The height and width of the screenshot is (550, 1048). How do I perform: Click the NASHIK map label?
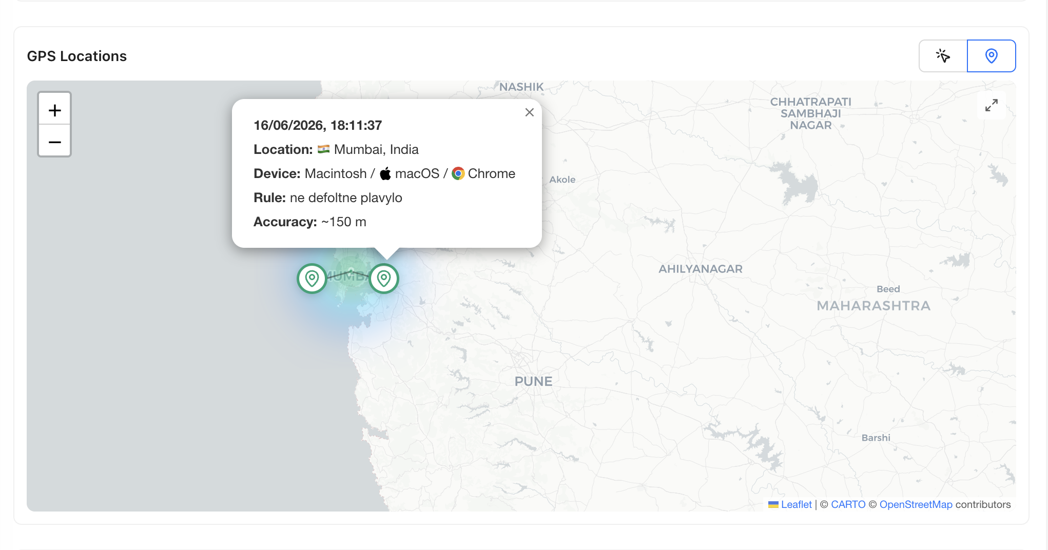(x=521, y=87)
